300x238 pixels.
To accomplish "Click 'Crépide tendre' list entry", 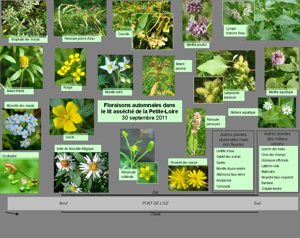I will point(271,189).
